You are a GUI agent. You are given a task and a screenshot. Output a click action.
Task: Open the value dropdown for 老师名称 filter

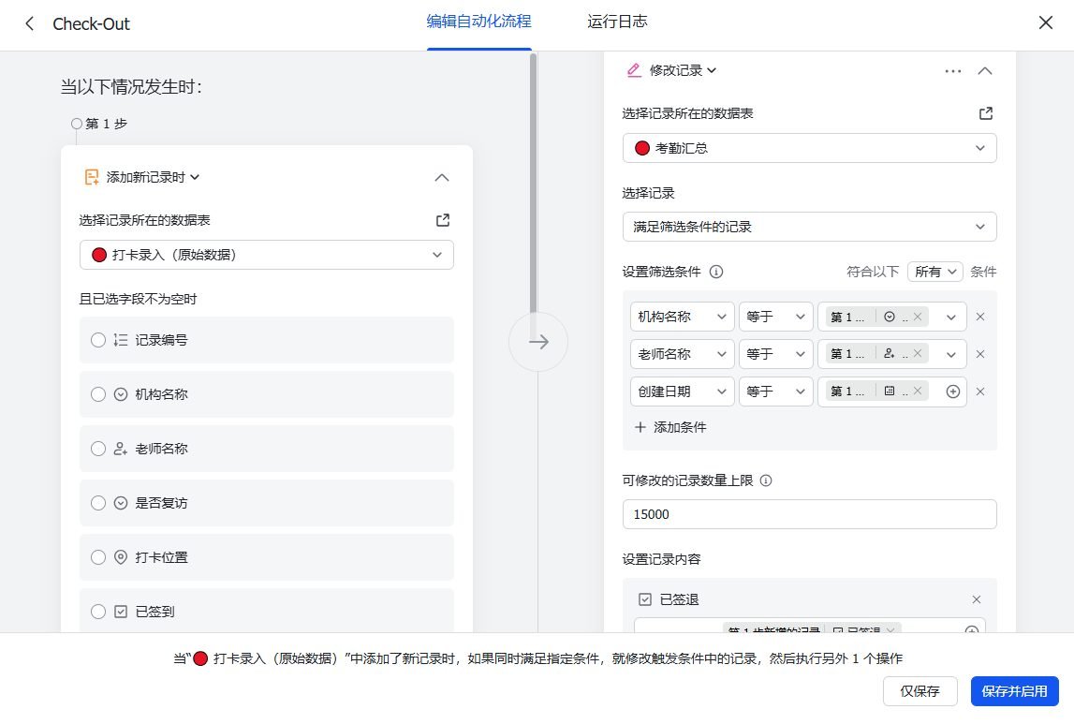pyautogui.click(x=950, y=355)
